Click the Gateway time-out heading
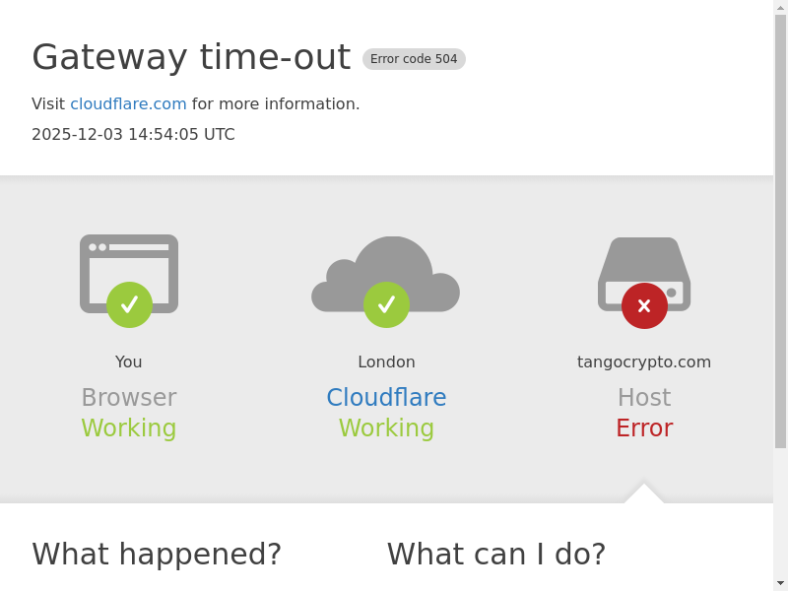This screenshot has height=591, width=788. coord(191,57)
